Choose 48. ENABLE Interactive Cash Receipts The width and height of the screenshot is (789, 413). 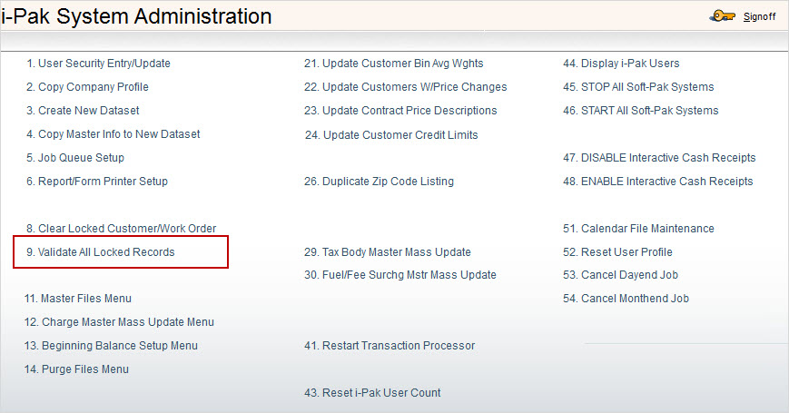point(658,182)
